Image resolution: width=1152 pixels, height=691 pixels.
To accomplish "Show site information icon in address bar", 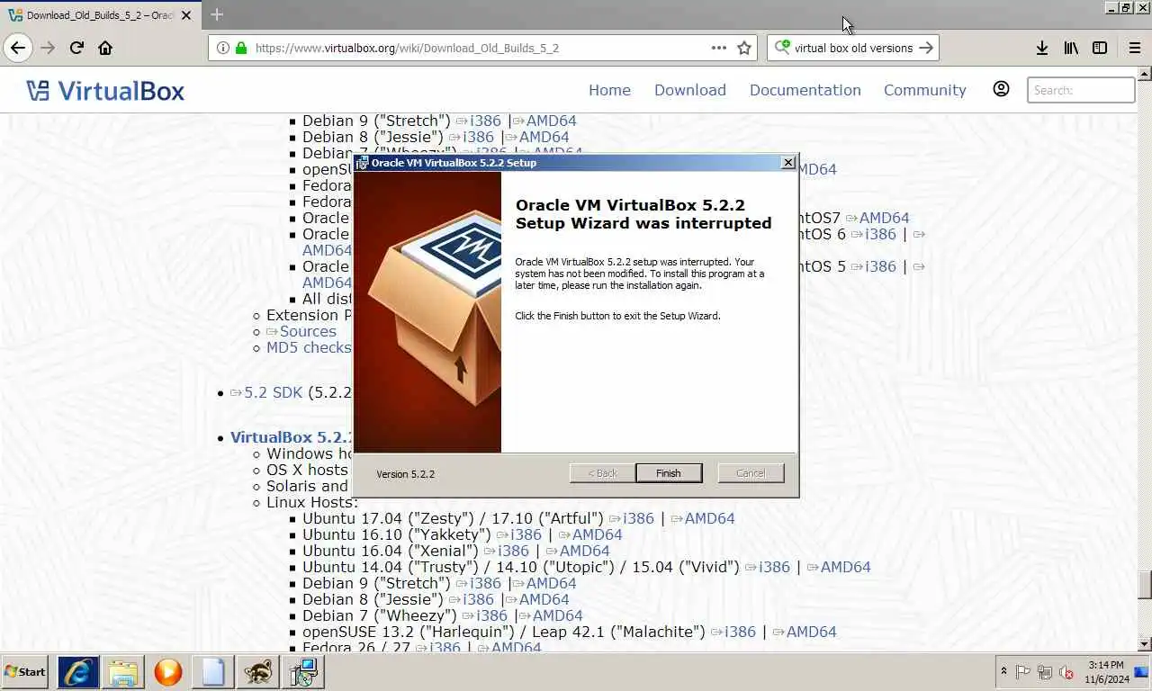I will click(223, 48).
